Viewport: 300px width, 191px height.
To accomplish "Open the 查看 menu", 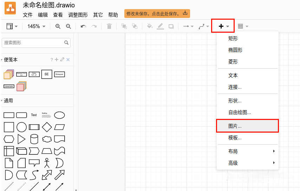I will click(58, 15).
